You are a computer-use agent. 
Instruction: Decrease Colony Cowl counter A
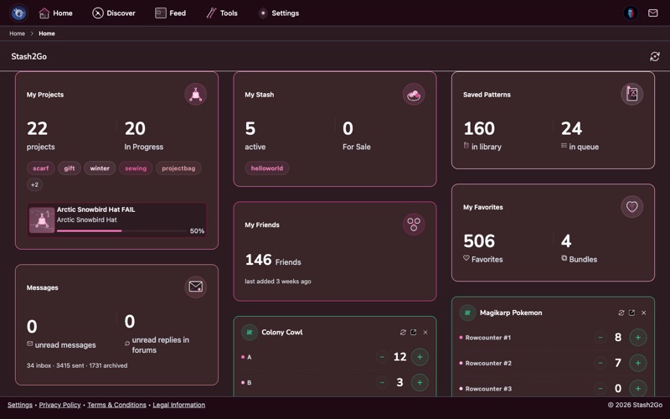(382, 357)
